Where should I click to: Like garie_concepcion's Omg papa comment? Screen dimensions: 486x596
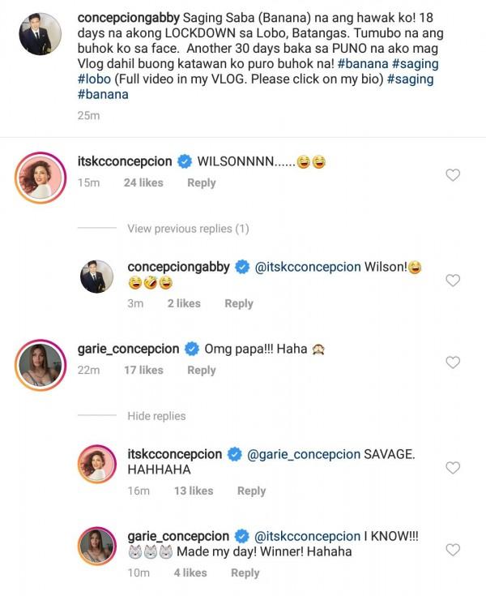click(x=454, y=362)
